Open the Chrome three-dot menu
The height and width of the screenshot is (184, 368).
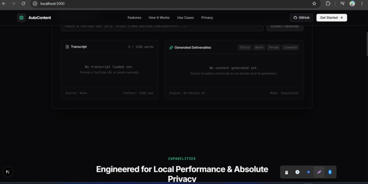[x=362, y=4]
